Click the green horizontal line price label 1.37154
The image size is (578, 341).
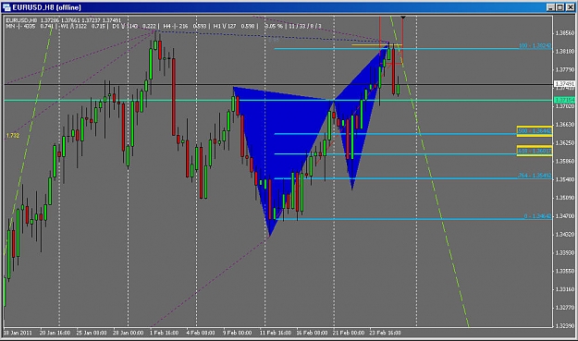coord(564,100)
